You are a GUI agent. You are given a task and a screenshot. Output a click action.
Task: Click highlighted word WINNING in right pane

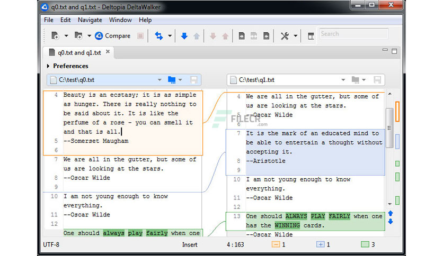click(x=287, y=225)
